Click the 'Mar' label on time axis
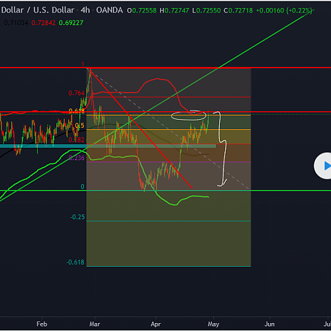Screen dimensions: 331x331 click(95, 324)
